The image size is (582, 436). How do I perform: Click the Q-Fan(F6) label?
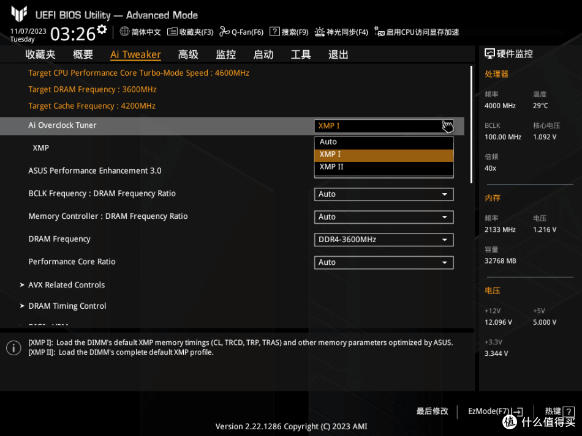click(248, 32)
